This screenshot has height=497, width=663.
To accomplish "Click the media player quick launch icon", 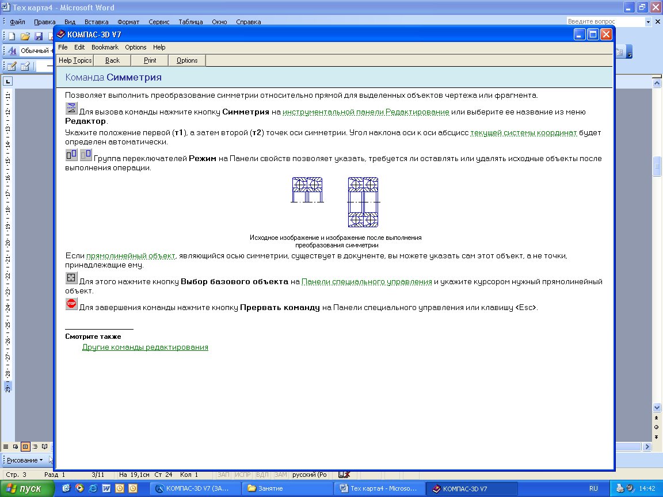I will (79, 488).
